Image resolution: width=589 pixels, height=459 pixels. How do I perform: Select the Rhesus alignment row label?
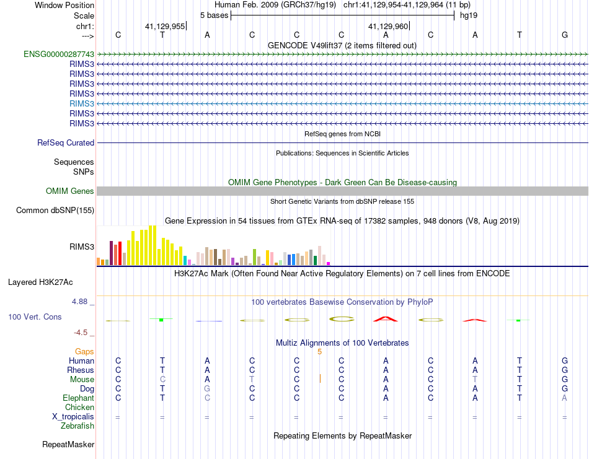tap(81, 370)
